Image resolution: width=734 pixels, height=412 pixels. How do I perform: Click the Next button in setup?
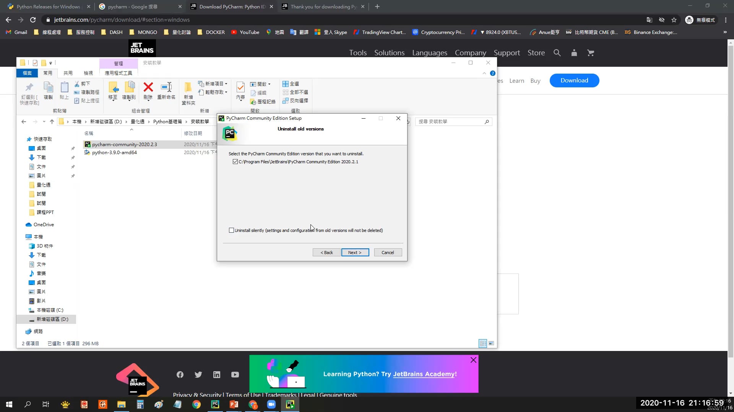(x=355, y=253)
